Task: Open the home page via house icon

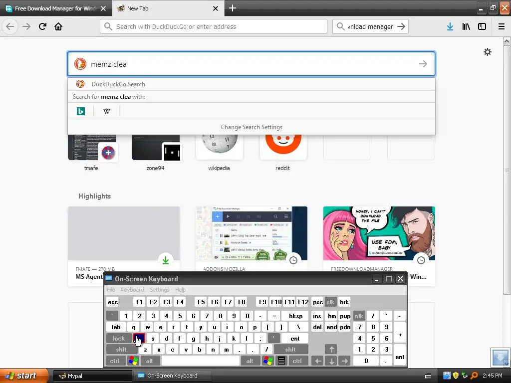Action: [58, 26]
